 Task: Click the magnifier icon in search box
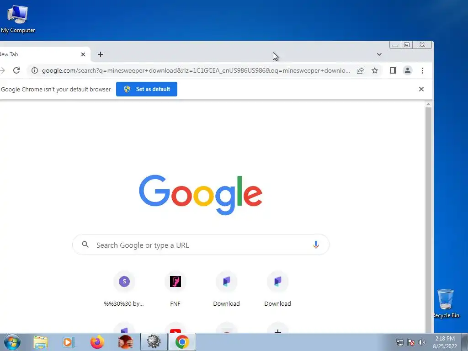click(85, 245)
